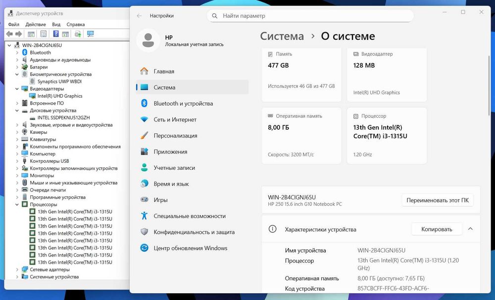Open Bluetooth и устройства settings
495x300 pixels.
click(192, 104)
